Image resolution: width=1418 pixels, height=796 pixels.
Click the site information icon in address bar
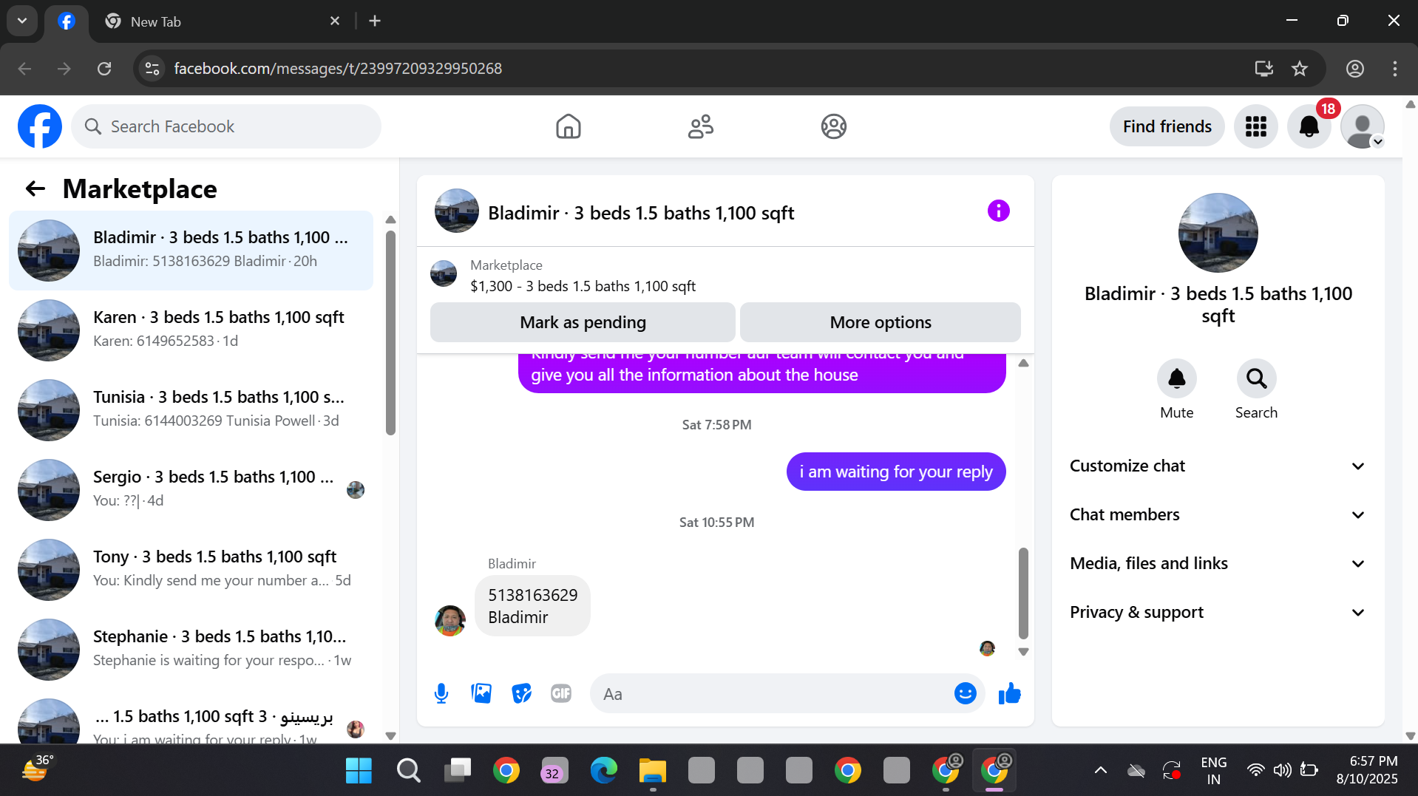152,69
